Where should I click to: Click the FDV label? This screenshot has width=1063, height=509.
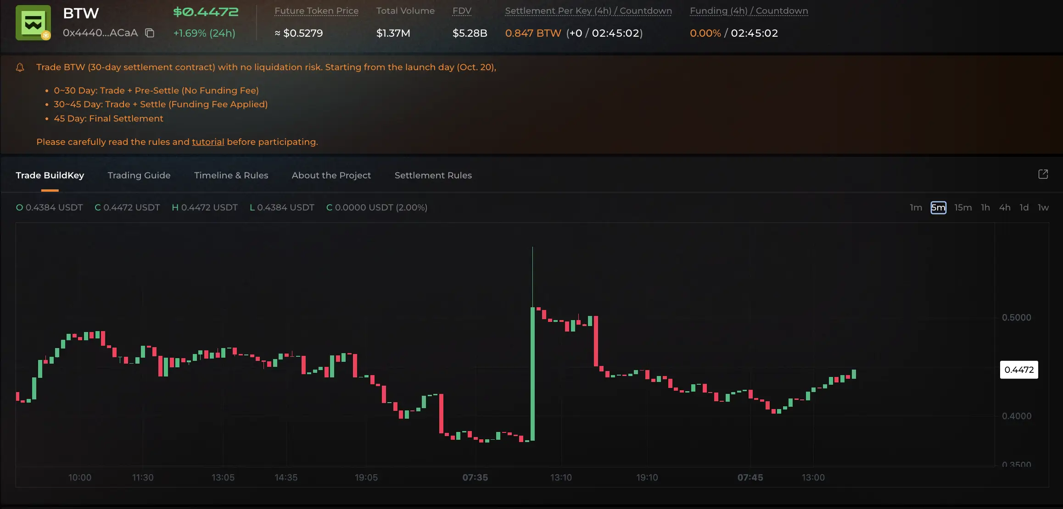pyautogui.click(x=462, y=11)
